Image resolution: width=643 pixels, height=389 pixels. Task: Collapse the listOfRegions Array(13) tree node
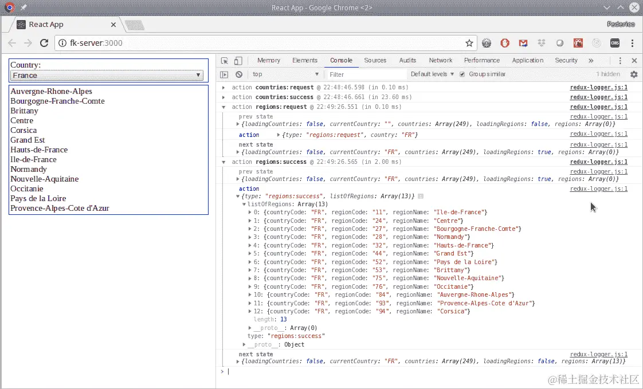coord(244,205)
